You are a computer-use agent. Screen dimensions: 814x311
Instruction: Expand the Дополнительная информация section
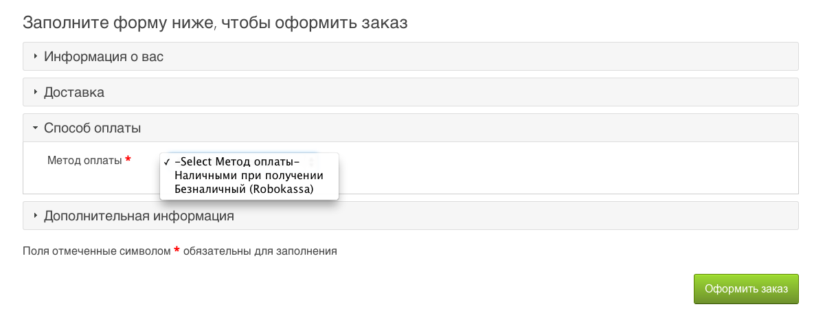click(x=139, y=216)
